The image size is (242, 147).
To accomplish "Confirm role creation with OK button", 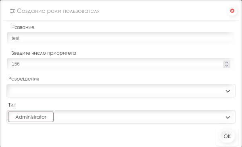I will (227, 137).
